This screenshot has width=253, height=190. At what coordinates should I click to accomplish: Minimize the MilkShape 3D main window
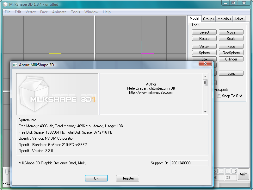point(225,3)
